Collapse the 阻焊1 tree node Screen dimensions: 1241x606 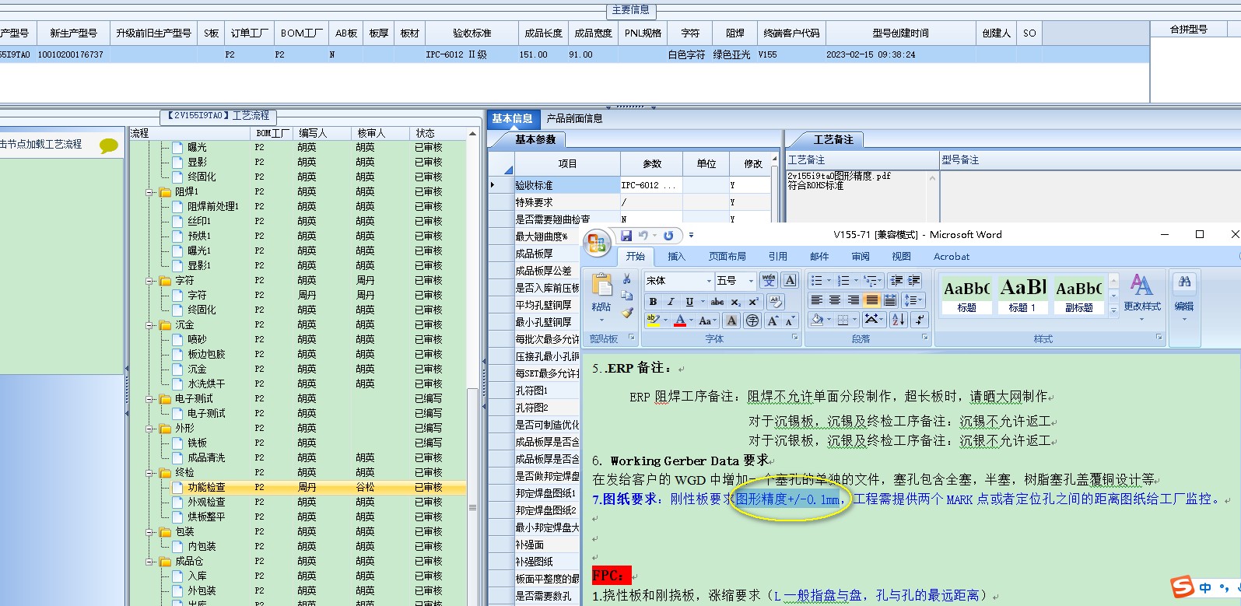click(x=149, y=191)
